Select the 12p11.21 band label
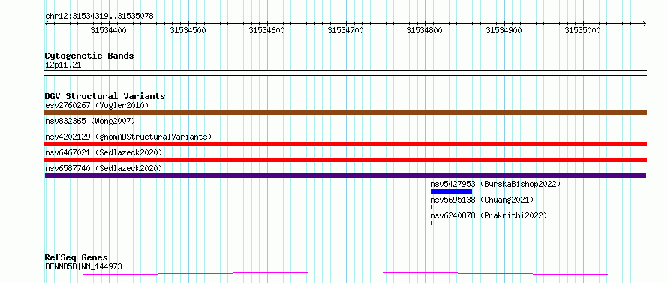 pos(63,65)
